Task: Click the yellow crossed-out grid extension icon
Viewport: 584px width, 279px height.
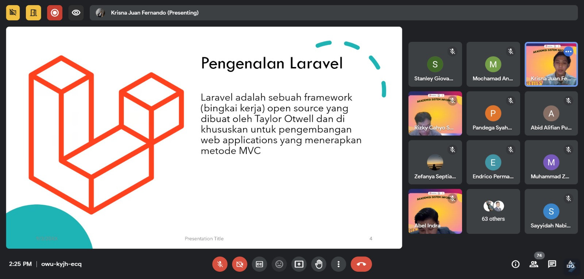Action: pos(13,13)
